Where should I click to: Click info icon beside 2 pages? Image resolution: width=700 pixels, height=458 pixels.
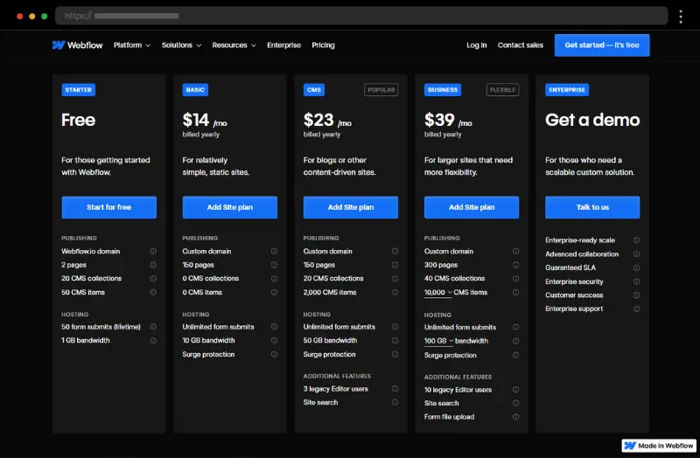[x=153, y=265]
